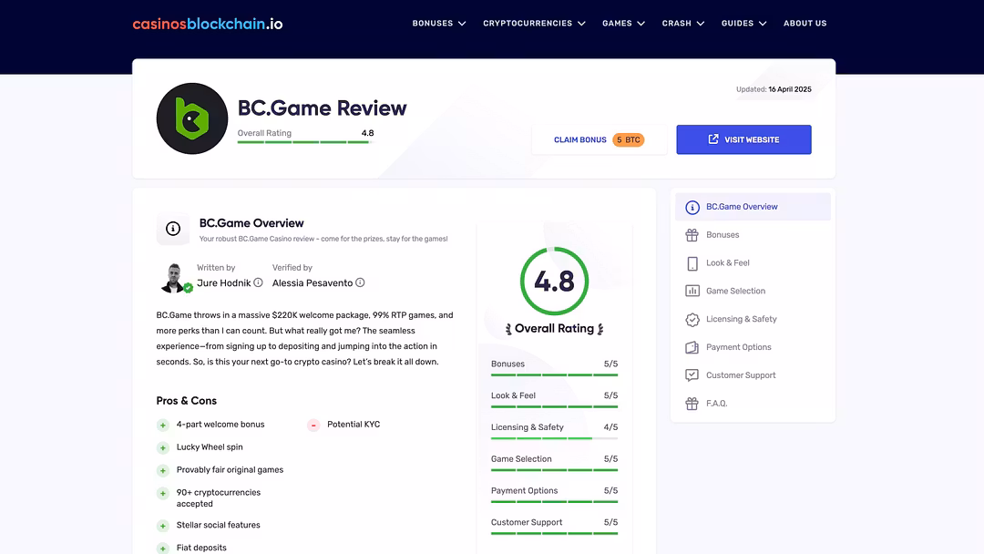Click the plus icon beside 4-part welcome bonus

click(x=163, y=426)
